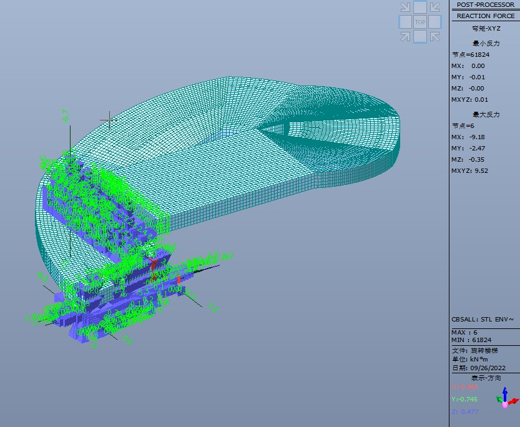Click the MXYZ: 0.01 value
520x427 pixels.
(x=469, y=100)
